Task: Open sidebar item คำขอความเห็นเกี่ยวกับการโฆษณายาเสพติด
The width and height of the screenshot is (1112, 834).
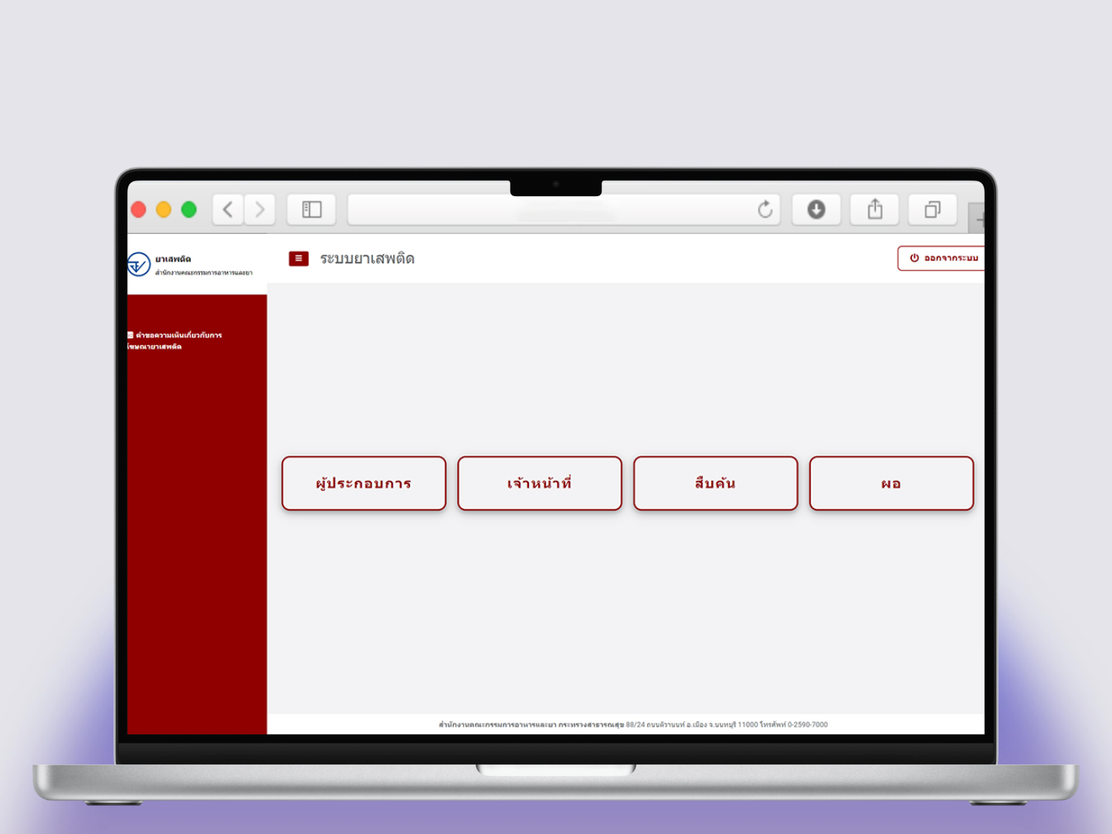Action: (176, 341)
